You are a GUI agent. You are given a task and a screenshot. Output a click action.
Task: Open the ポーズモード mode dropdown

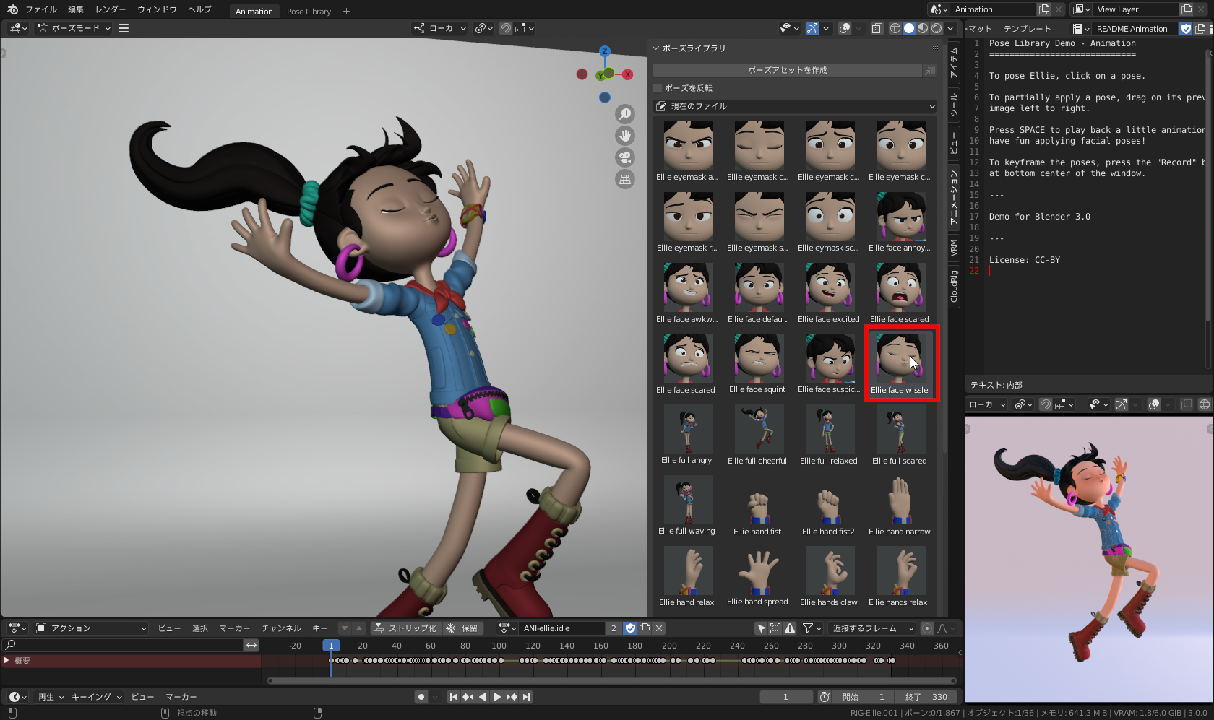[x=74, y=28]
